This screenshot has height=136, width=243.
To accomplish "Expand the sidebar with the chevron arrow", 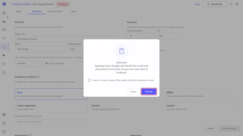I will coord(7,17).
